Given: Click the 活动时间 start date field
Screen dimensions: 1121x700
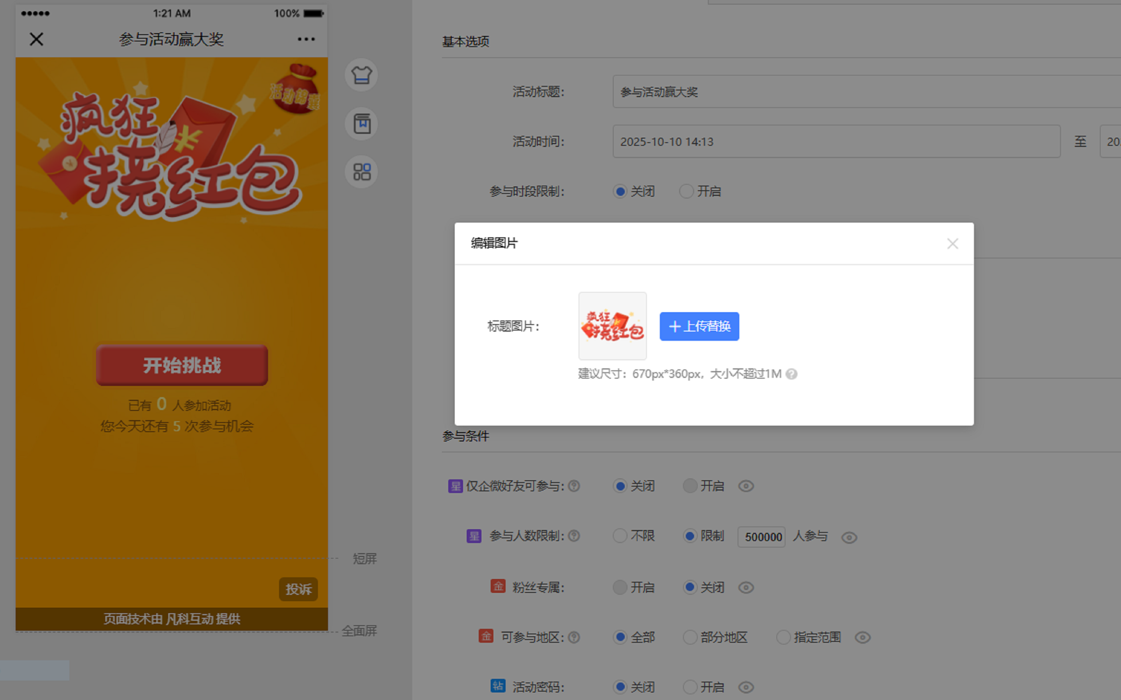Looking at the screenshot, I should pos(836,142).
